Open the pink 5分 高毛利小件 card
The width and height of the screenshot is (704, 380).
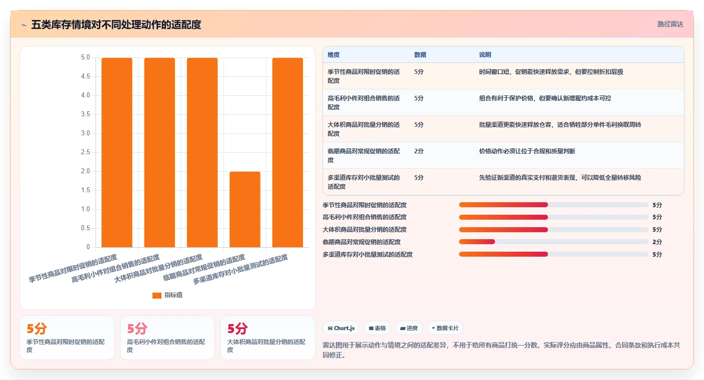[x=167, y=337]
